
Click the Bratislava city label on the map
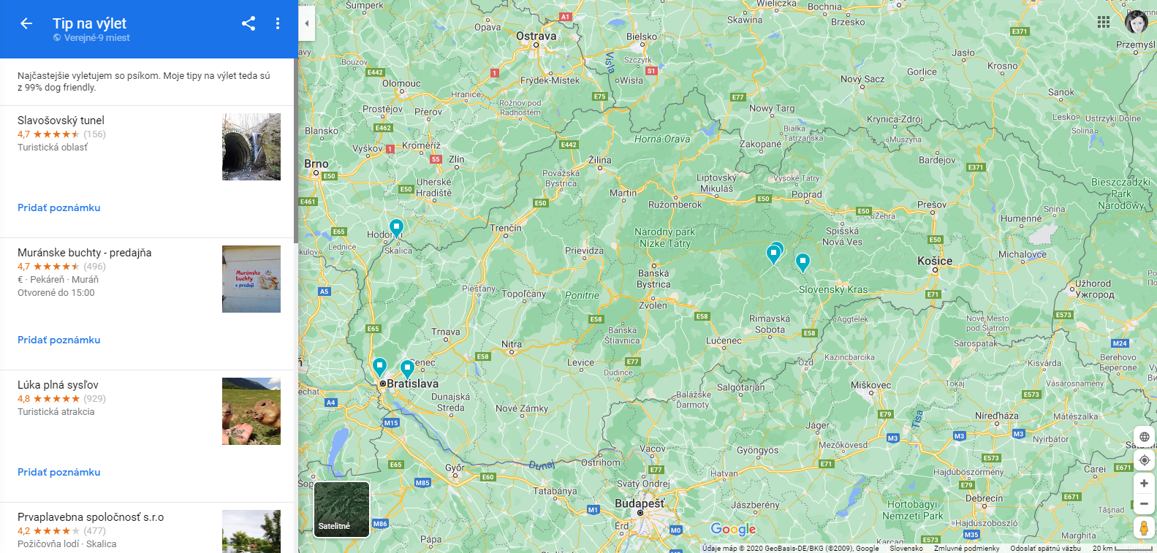(x=413, y=384)
